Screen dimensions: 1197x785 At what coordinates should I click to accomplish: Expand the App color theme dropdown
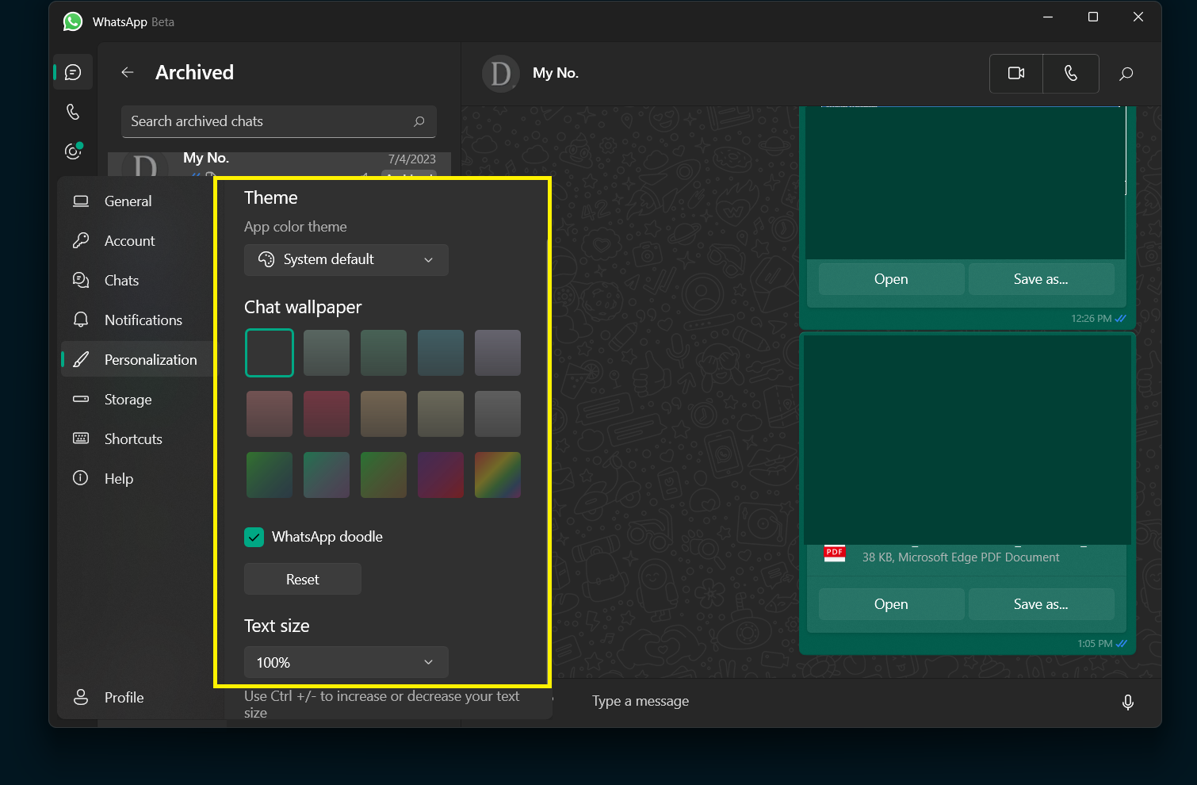346,260
